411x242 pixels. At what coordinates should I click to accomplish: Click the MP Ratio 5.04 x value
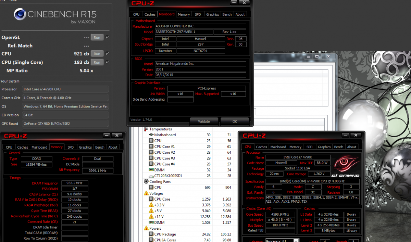click(x=87, y=71)
